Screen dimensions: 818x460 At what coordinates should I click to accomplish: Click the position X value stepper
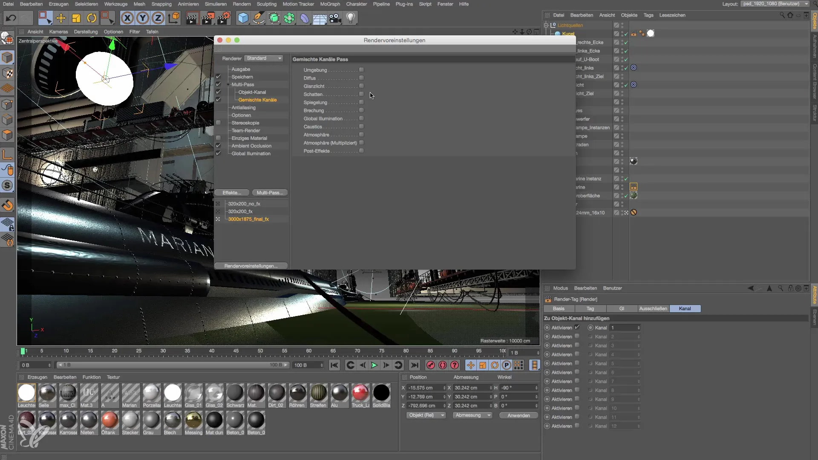444,388
